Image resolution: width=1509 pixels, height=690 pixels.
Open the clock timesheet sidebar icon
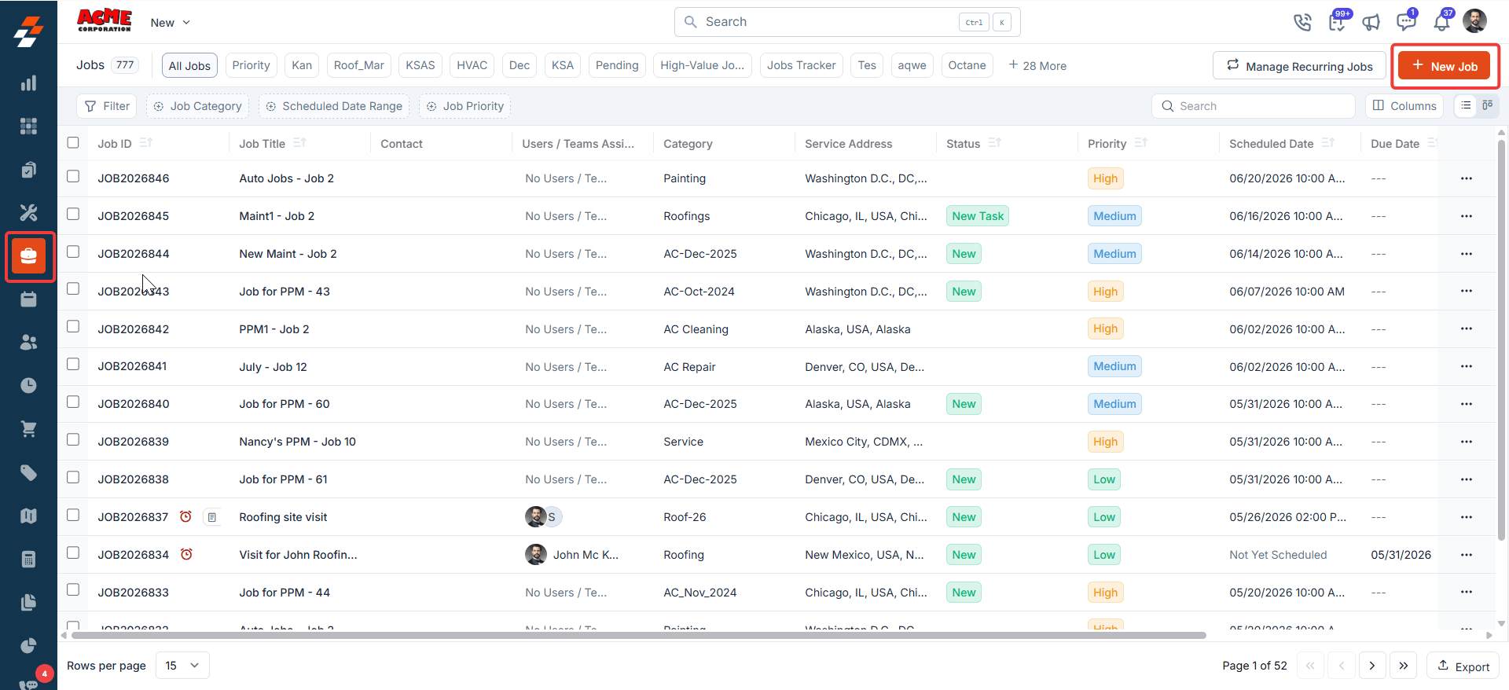28,386
